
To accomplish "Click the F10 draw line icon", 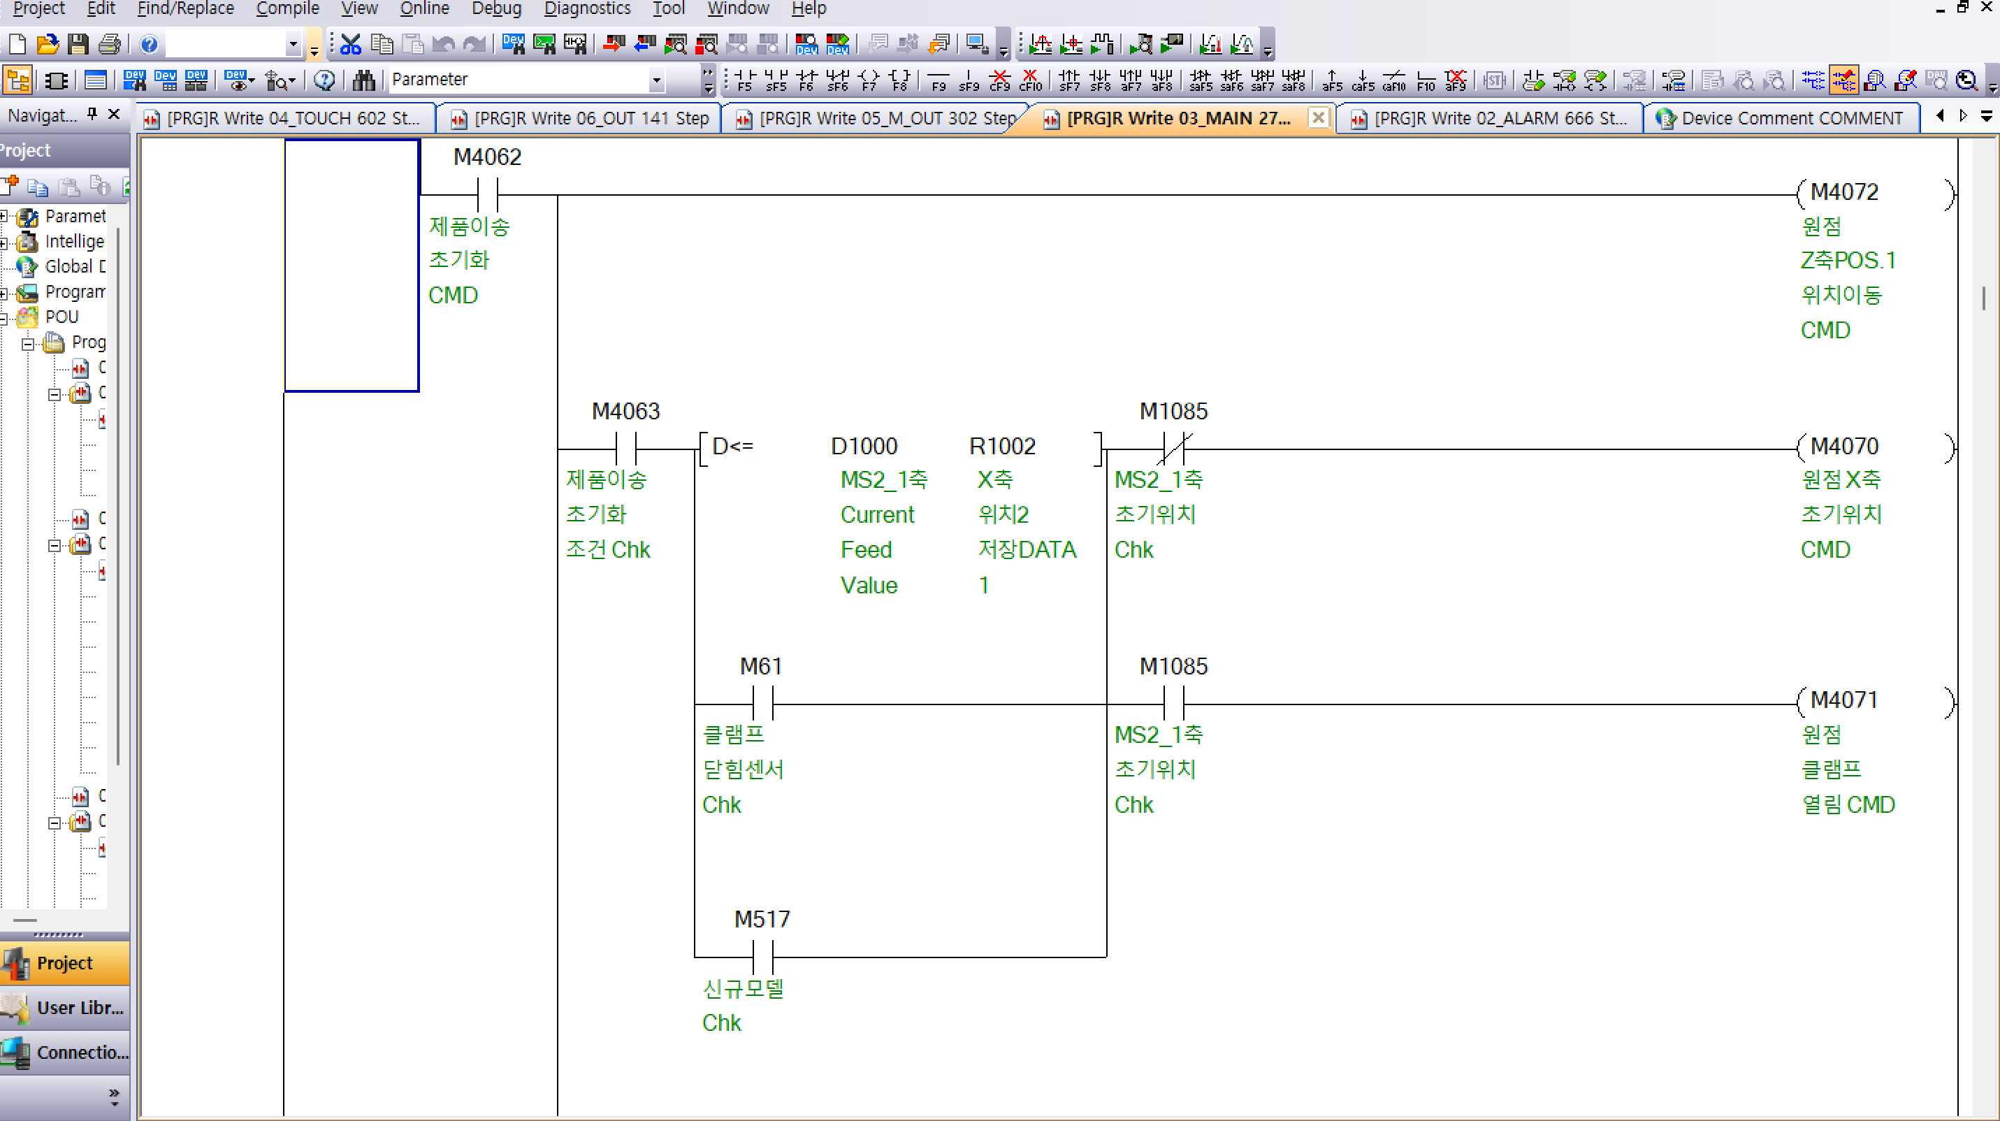I will click(1426, 80).
